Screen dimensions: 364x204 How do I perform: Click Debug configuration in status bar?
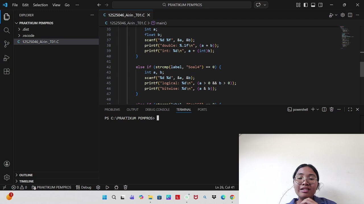click(84, 187)
